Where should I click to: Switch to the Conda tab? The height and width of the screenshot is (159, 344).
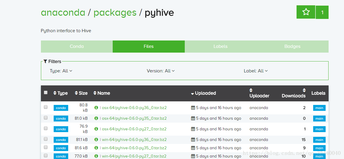click(77, 46)
